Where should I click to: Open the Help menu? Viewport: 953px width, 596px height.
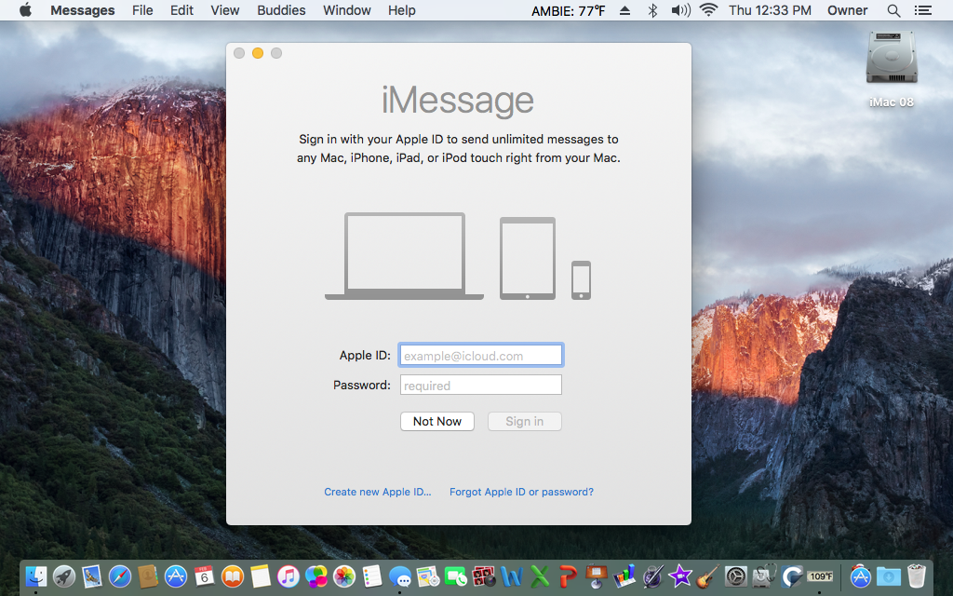coord(402,10)
